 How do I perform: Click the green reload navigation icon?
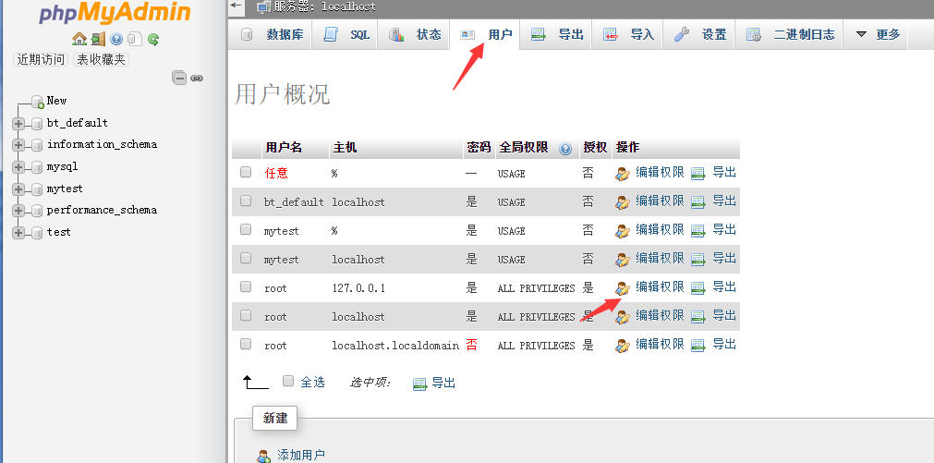tap(153, 40)
